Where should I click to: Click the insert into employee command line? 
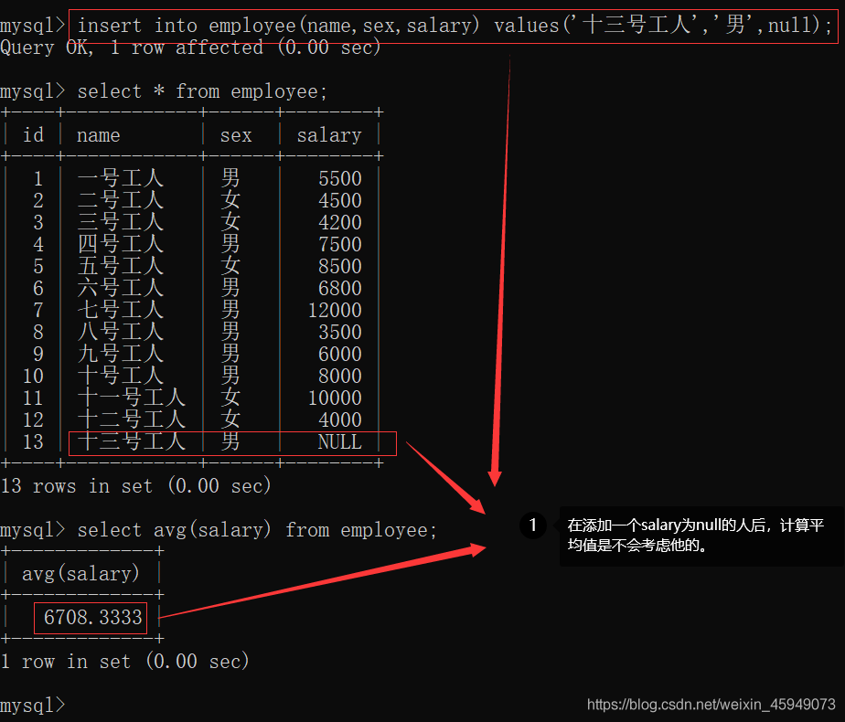(455, 26)
